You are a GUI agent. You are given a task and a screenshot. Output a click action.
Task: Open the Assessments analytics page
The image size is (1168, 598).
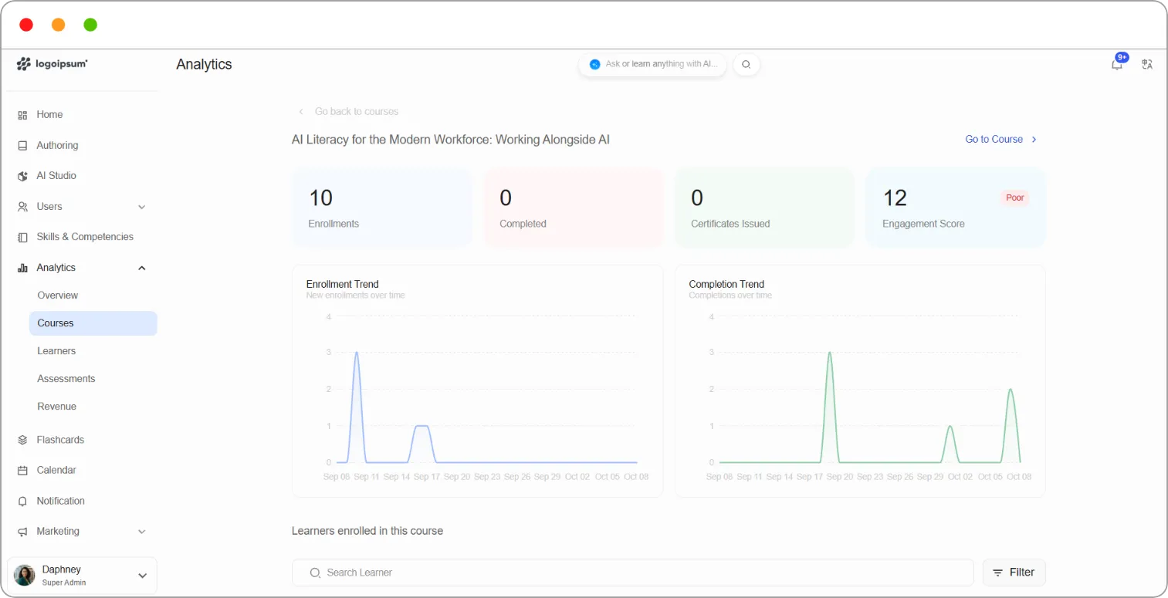pyautogui.click(x=66, y=379)
